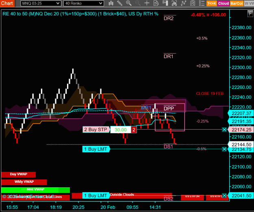
Task: Click the 09:55 time axis label
Action: coord(132,207)
